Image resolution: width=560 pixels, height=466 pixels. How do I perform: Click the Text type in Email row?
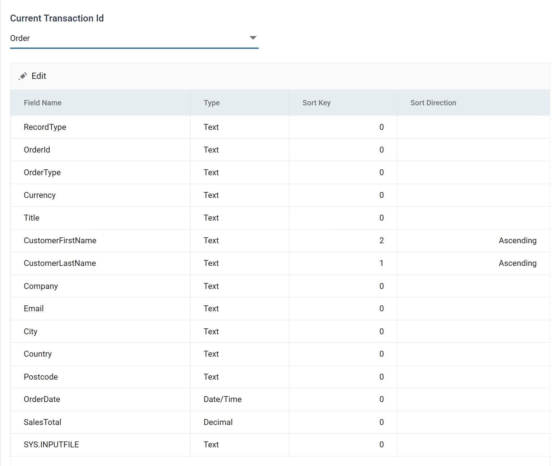coord(211,308)
